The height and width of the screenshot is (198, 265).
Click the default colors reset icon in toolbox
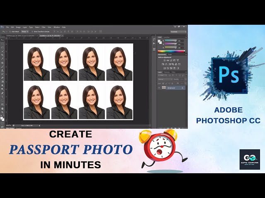[1, 116]
